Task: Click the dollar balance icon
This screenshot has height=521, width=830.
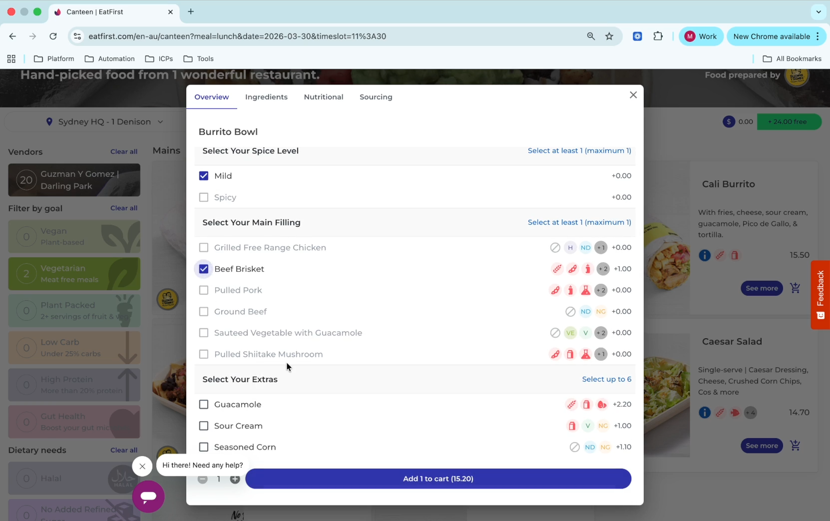Action: (x=729, y=121)
